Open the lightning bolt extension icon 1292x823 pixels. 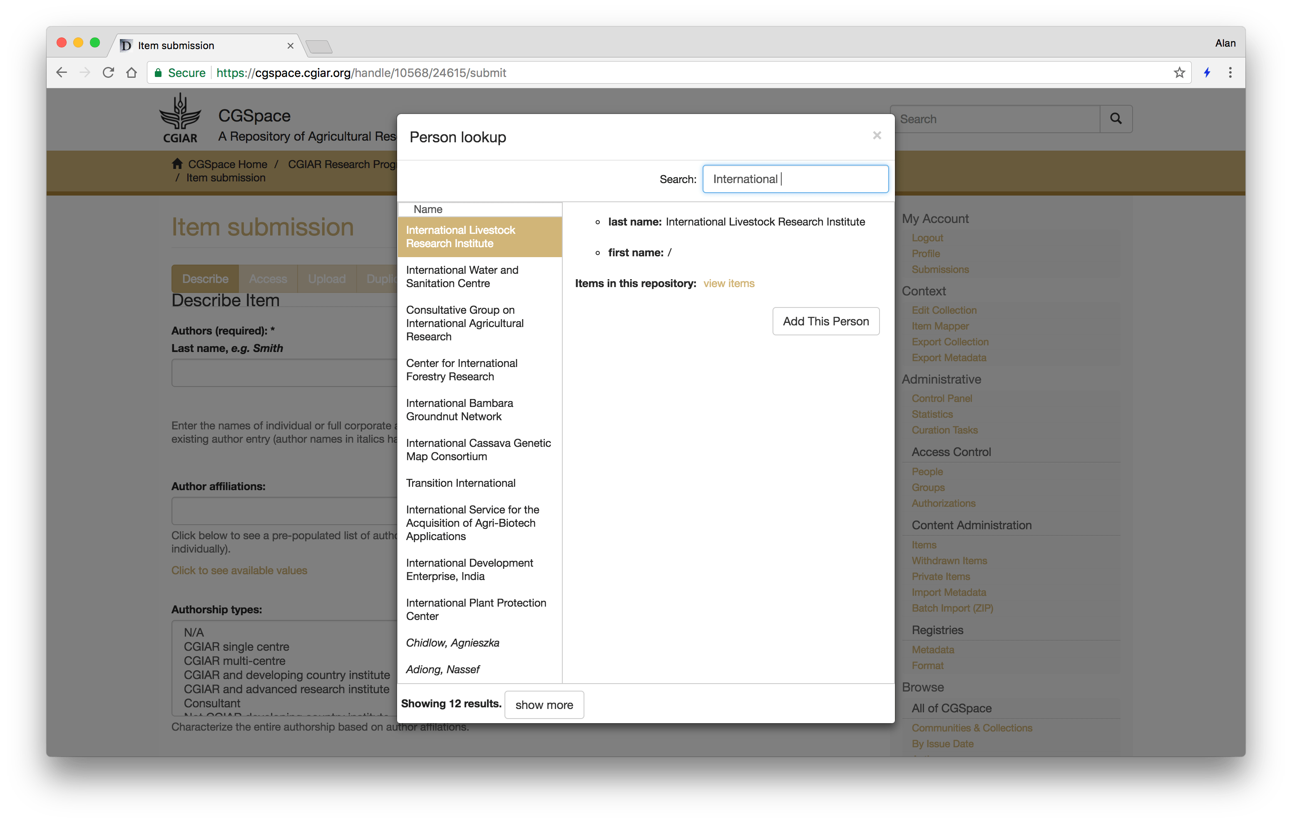pos(1207,72)
